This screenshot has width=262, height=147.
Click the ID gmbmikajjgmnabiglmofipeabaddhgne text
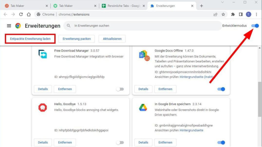point(184,126)
